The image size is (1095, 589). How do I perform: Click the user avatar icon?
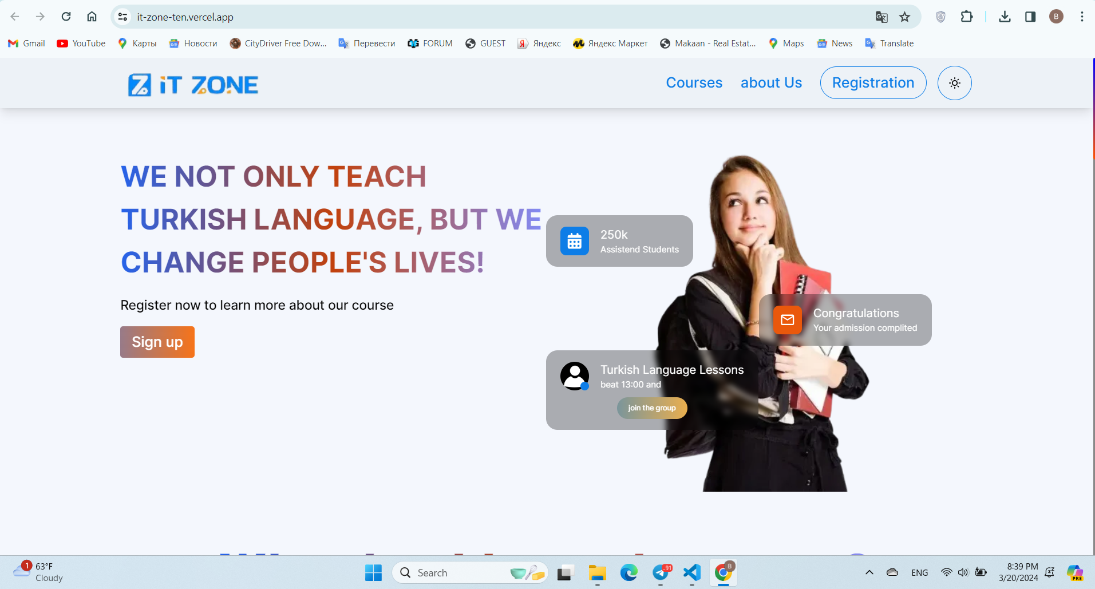click(x=574, y=376)
